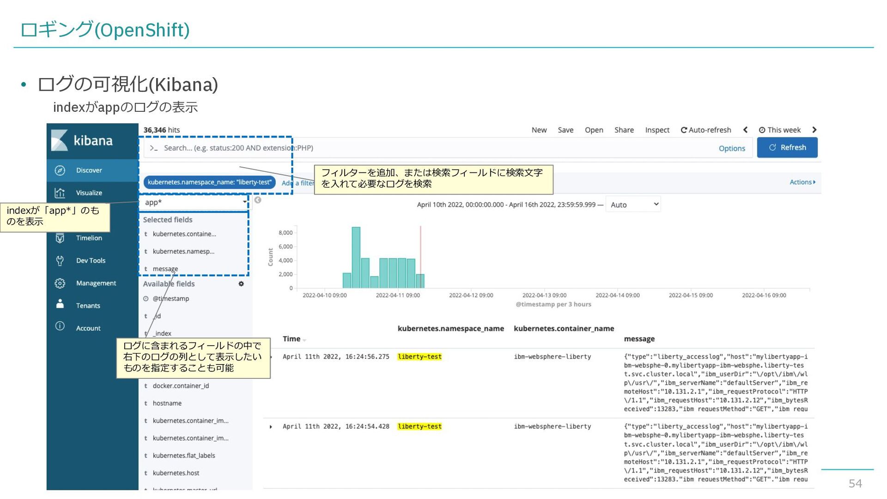
Task: Open the Auto interval dropdown
Action: (633, 204)
